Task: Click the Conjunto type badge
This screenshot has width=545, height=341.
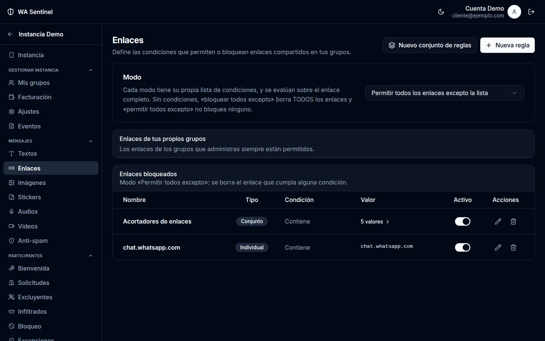Action: pos(252,221)
